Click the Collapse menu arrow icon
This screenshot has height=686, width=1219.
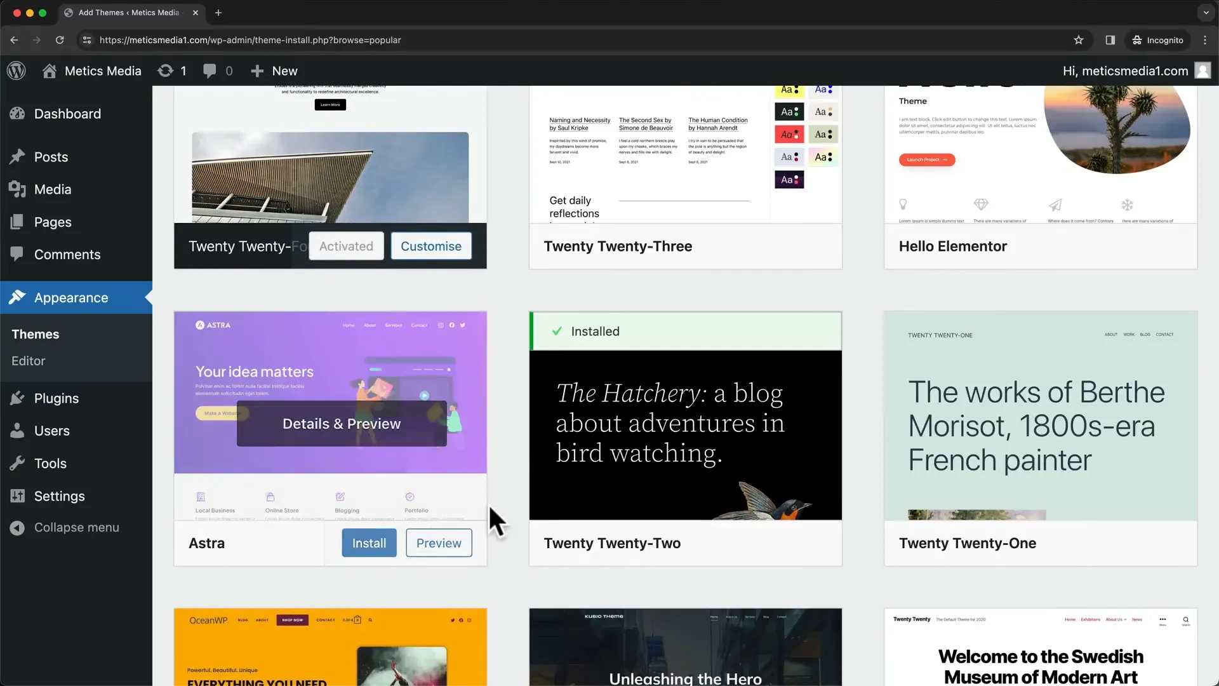pos(18,528)
